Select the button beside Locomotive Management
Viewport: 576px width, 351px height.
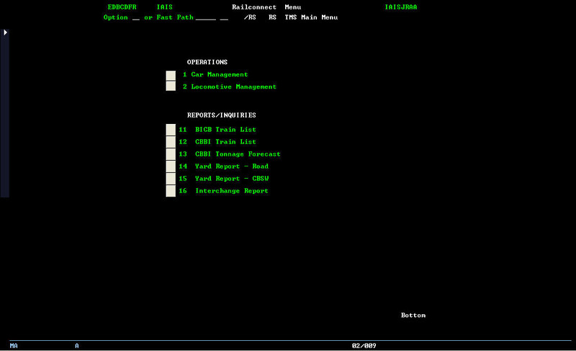point(171,86)
